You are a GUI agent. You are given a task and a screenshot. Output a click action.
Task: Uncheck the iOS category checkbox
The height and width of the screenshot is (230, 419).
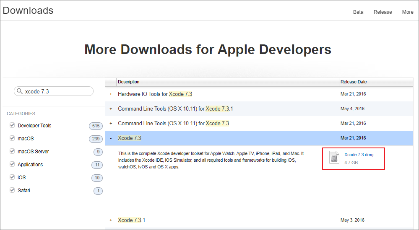pos(12,177)
